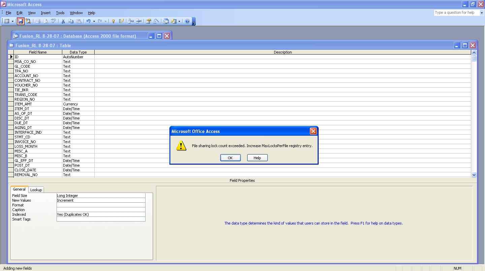485x271 pixels.
Task: Click the Print Preview toolbar icon
Action: (x=45, y=21)
